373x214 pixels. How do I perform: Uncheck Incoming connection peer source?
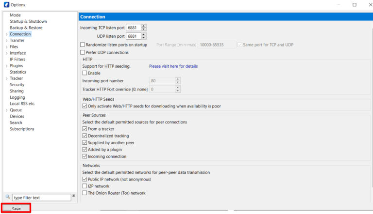click(85, 156)
